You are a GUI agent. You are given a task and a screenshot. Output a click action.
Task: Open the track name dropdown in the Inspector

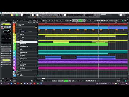click(x=6, y=24)
